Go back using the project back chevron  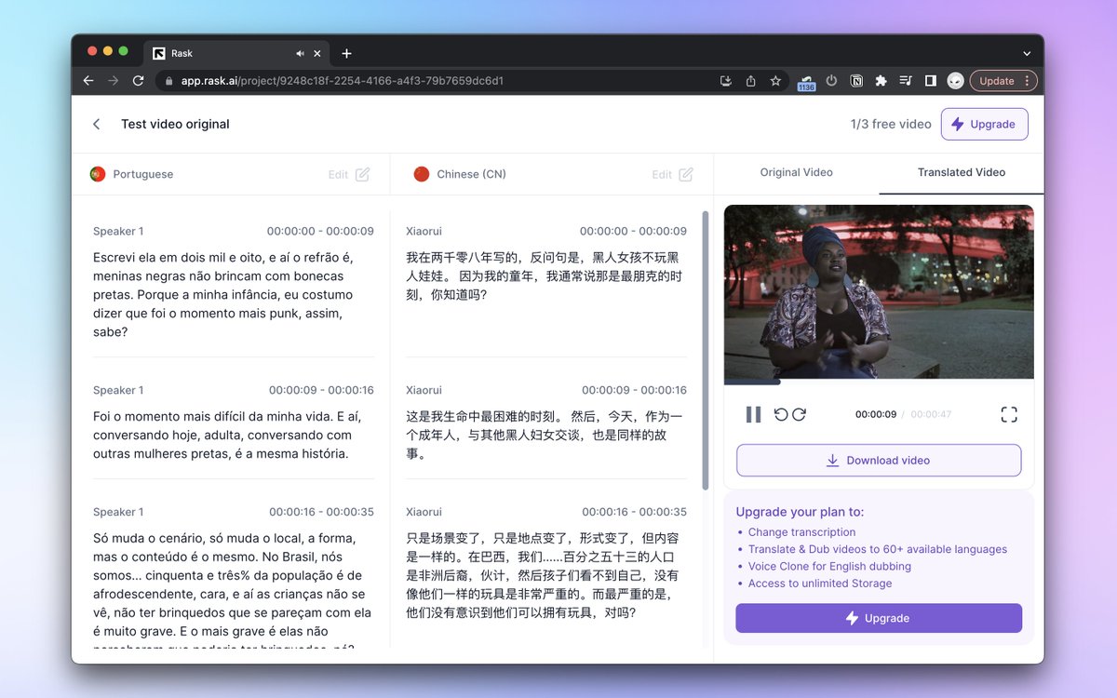point(96,124)
